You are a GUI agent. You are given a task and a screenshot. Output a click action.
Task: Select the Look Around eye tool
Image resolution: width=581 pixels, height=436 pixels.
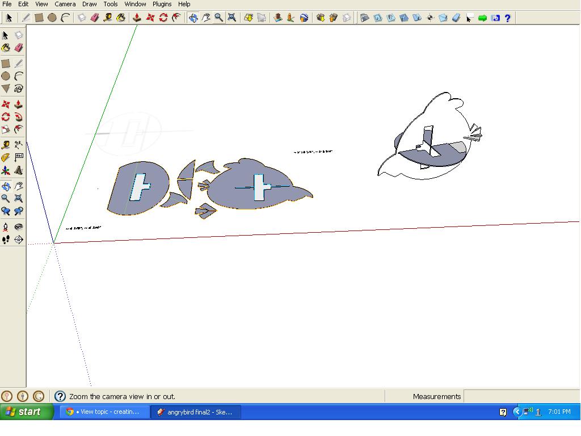click(x=19, y=227)
